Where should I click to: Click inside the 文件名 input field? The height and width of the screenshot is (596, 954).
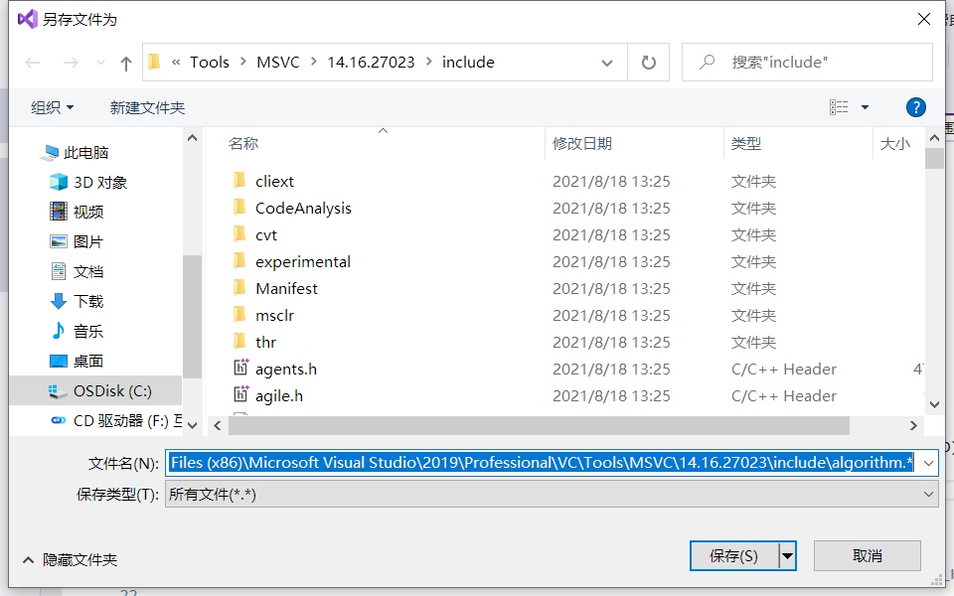click(497, 462)
